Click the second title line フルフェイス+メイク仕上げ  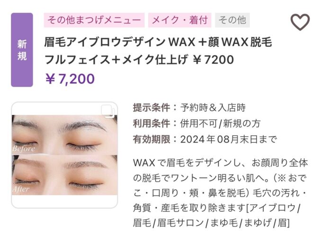pos(116,60)
